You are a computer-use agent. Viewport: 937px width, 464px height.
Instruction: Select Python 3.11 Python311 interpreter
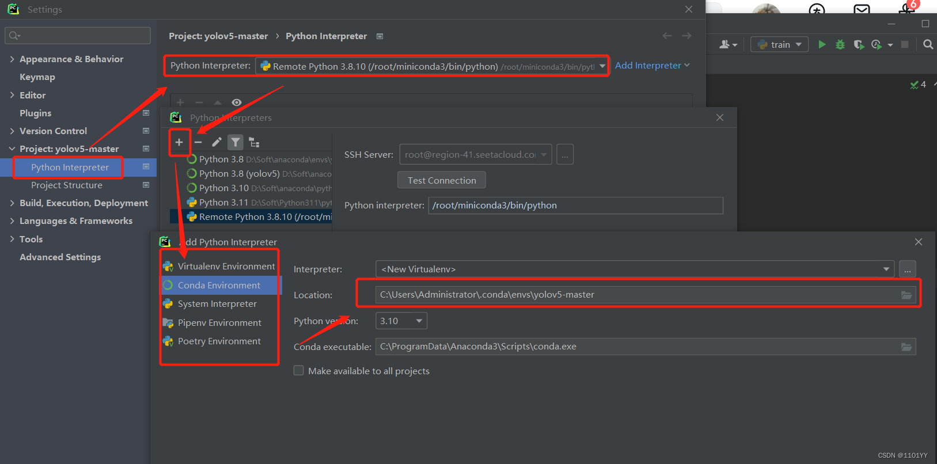coord(251,202)
